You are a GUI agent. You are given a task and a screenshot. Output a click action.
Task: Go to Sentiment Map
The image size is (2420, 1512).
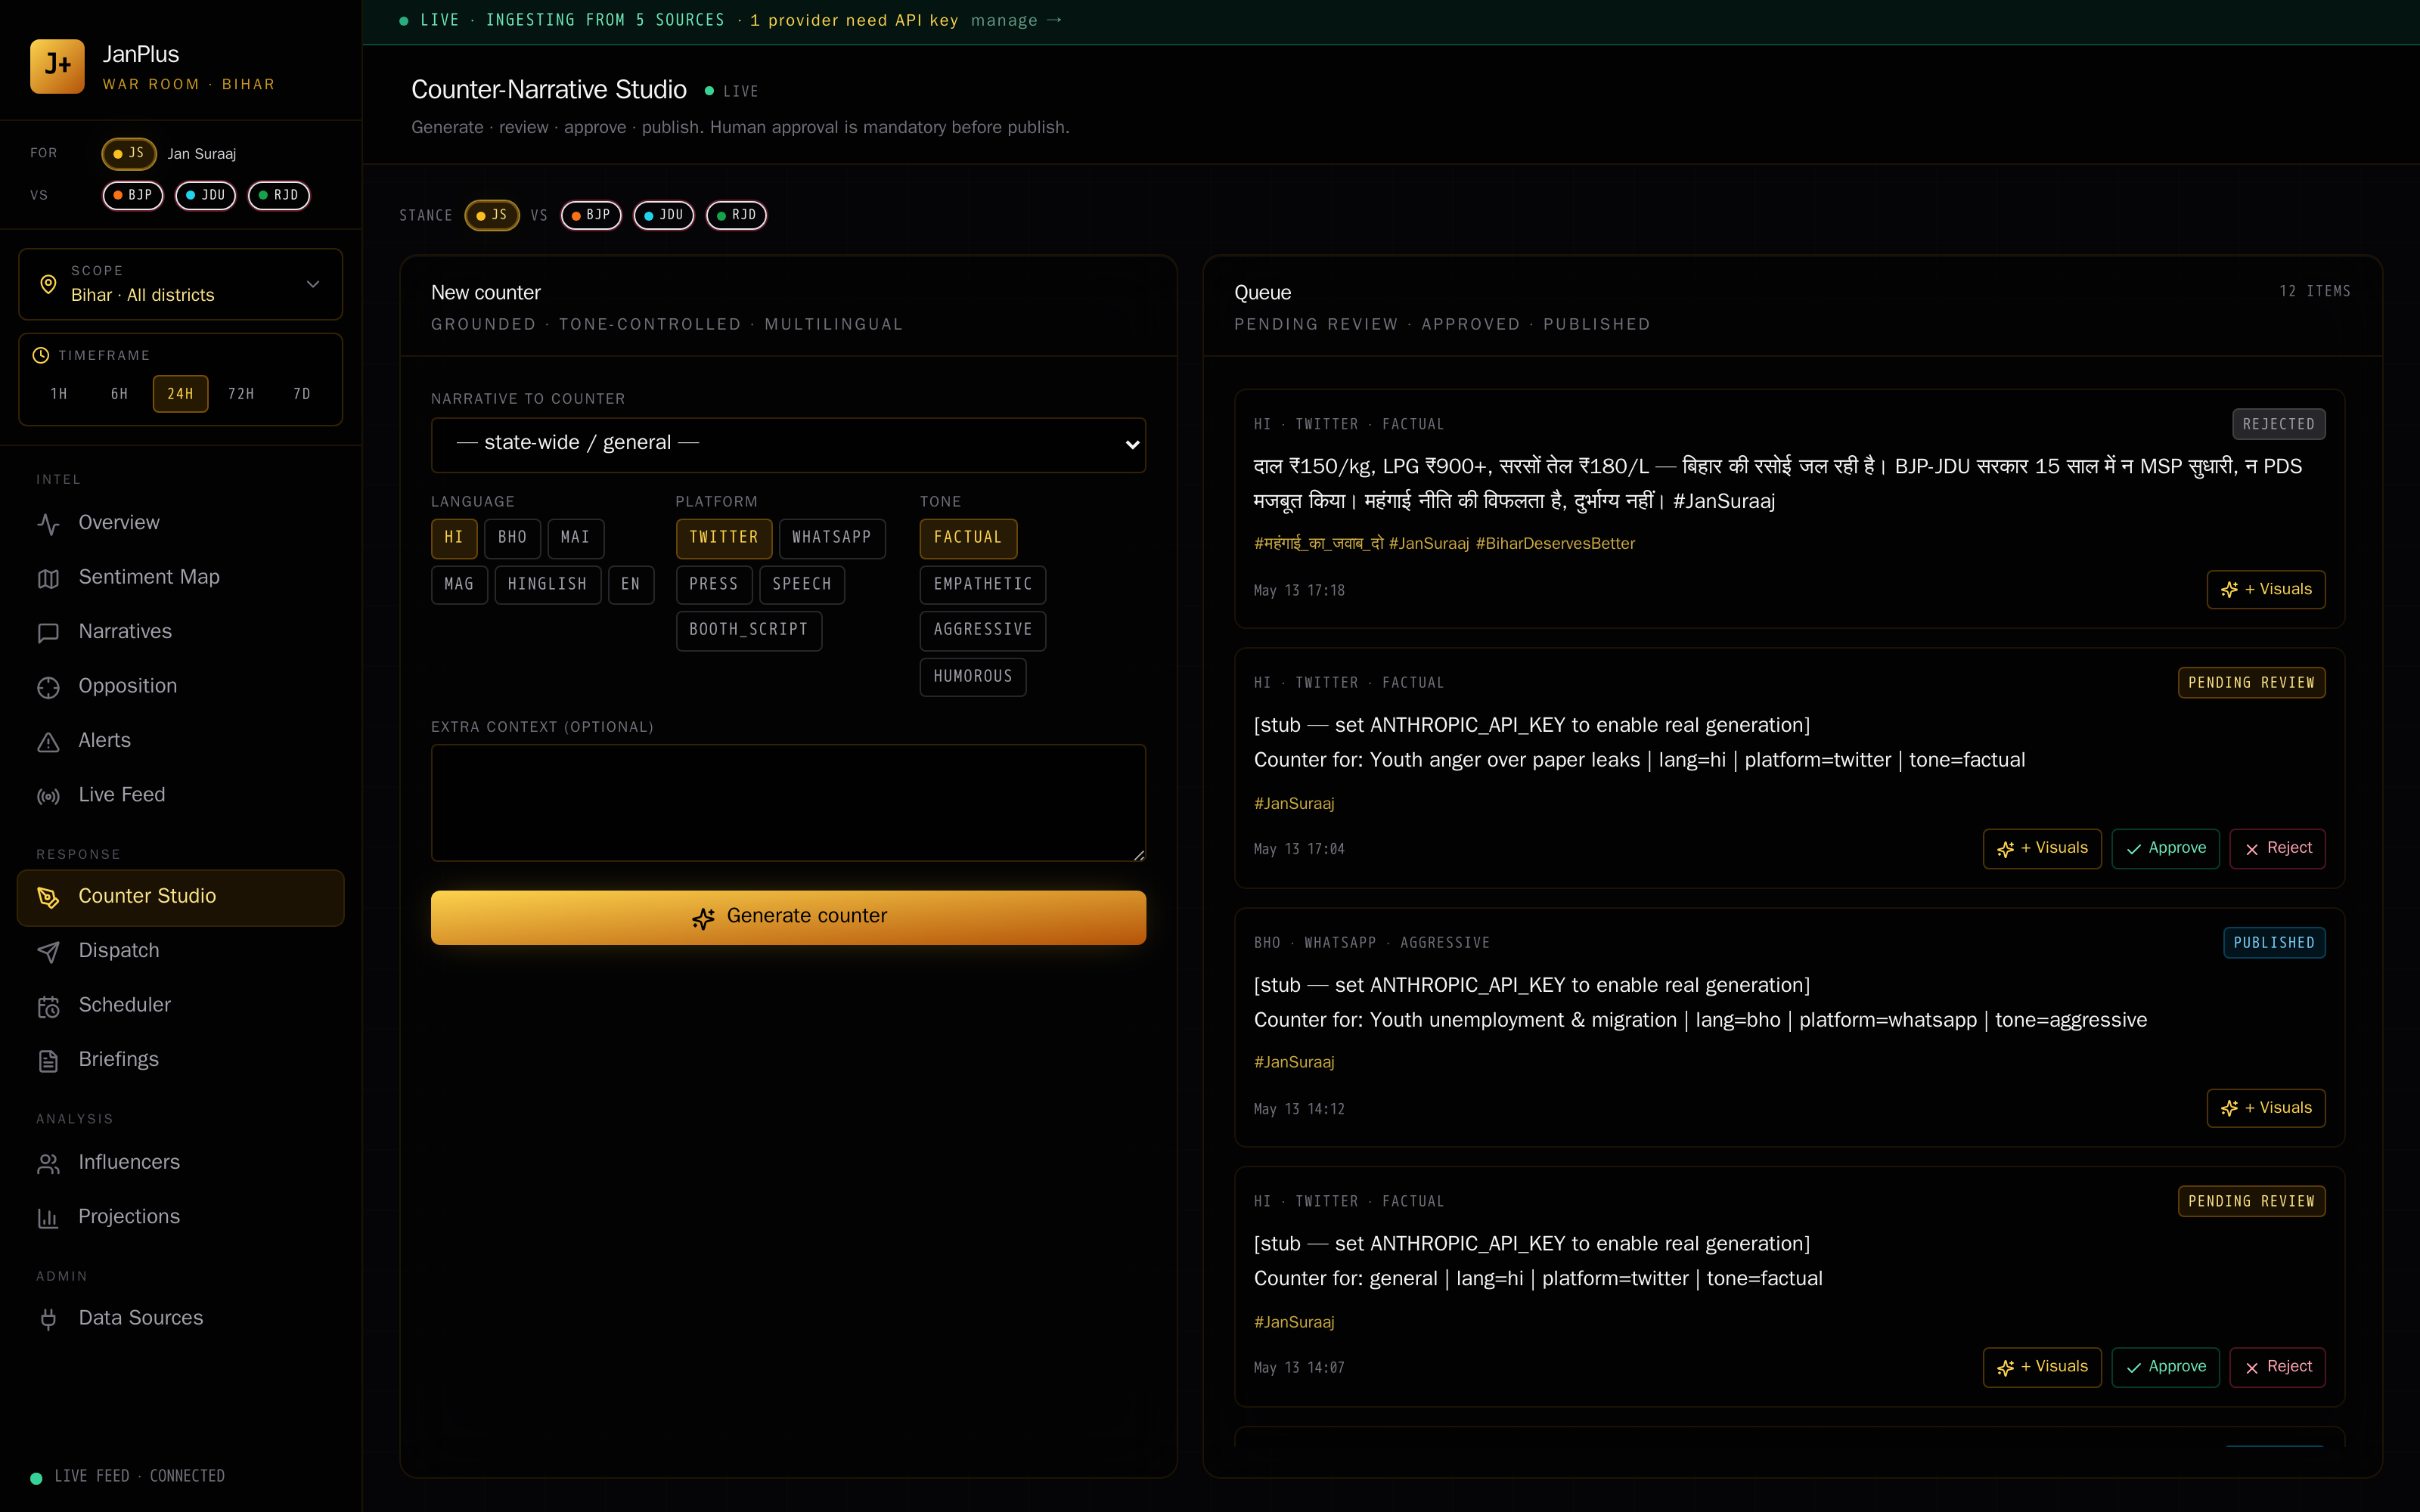click(x=181, y=578)
